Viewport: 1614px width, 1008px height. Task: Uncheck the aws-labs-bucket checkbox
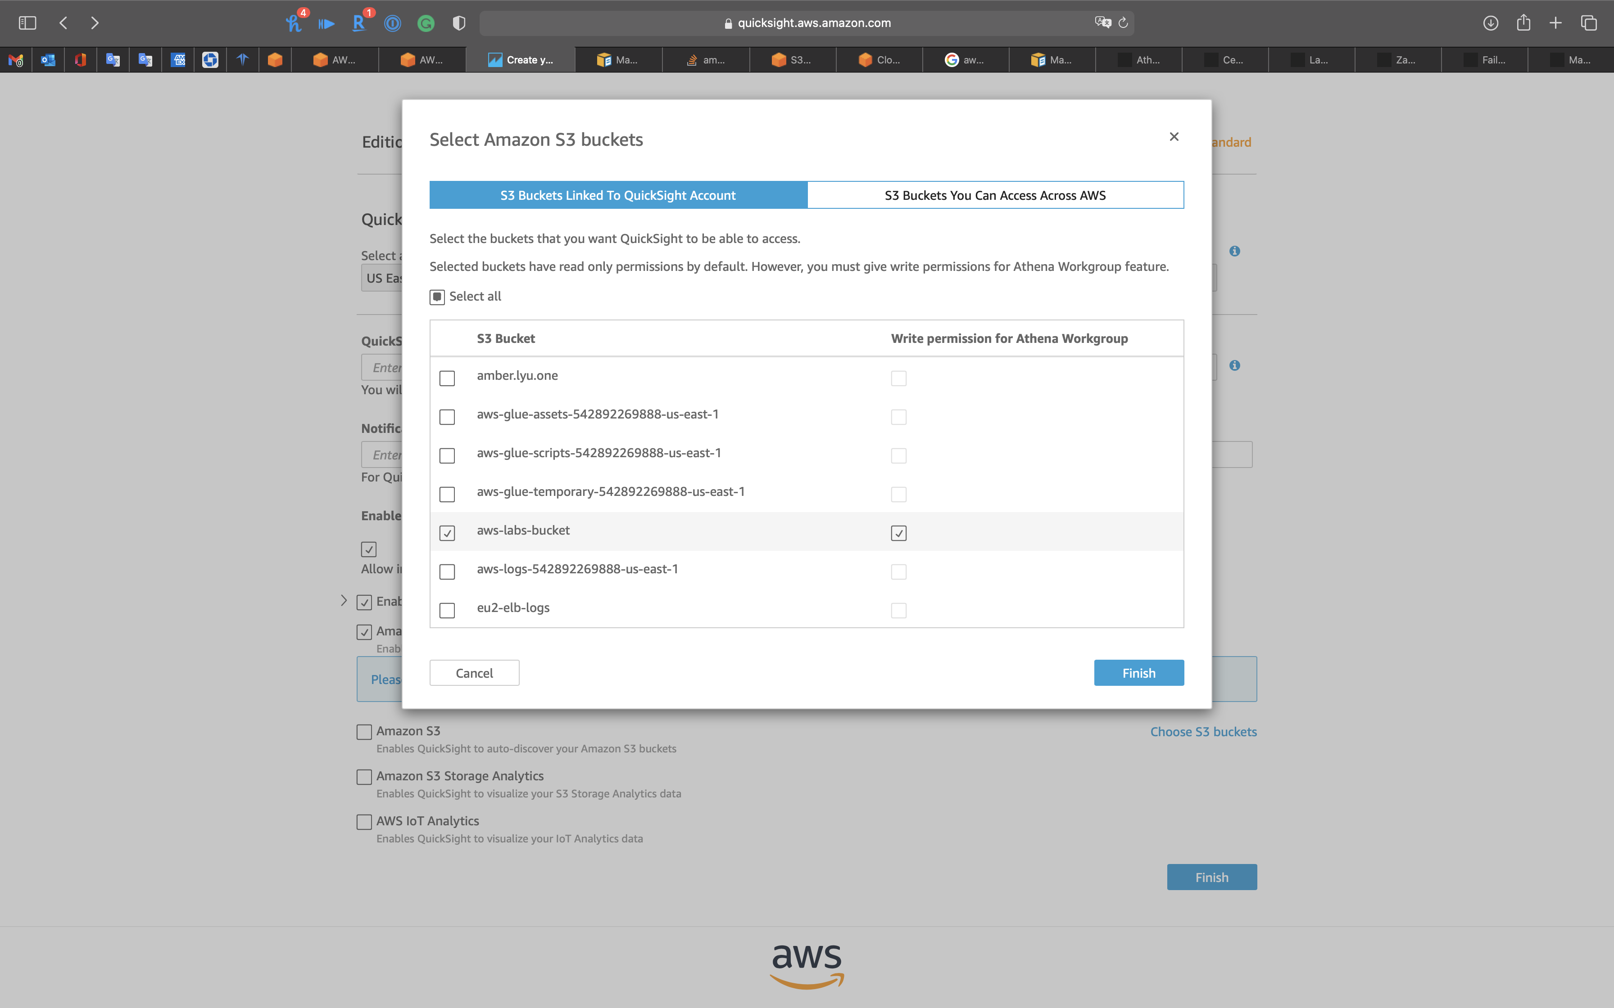click(x=447, y=533)
